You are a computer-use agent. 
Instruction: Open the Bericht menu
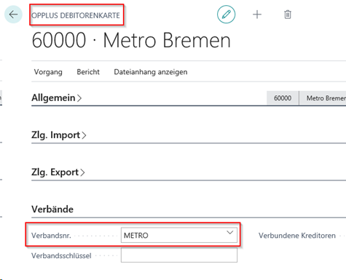[x=88, y=72]
